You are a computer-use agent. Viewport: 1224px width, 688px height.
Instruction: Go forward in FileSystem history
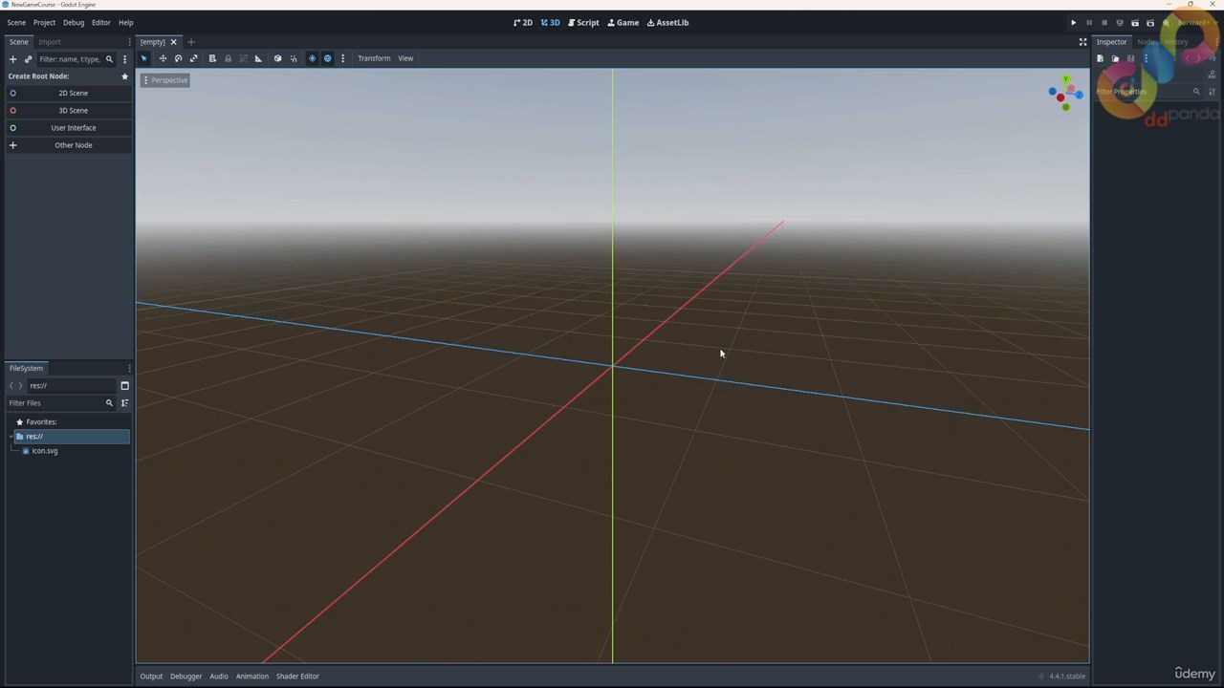pos(20,386)
